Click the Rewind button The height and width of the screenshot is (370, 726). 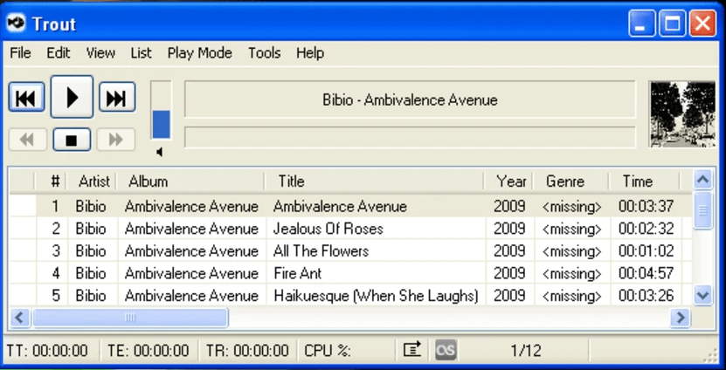point(27,140)
